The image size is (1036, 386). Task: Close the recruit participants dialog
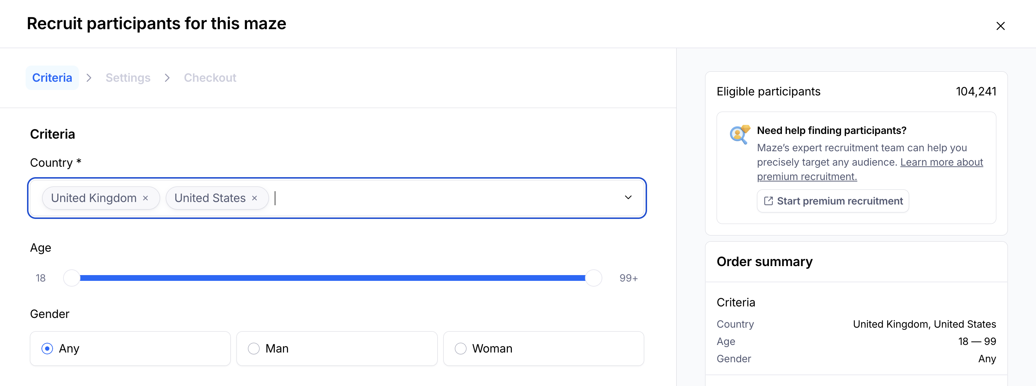coord(1000,26)
